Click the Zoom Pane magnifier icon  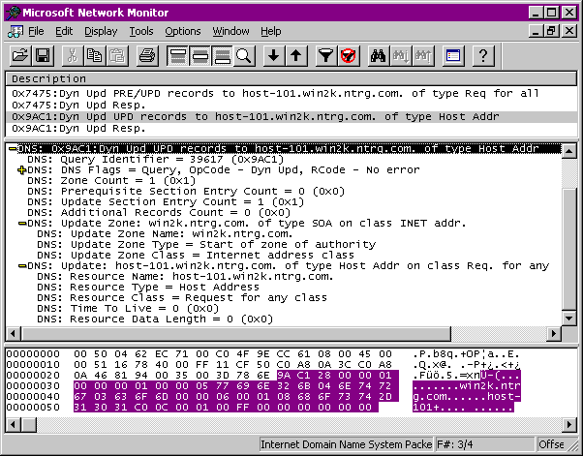243,55
